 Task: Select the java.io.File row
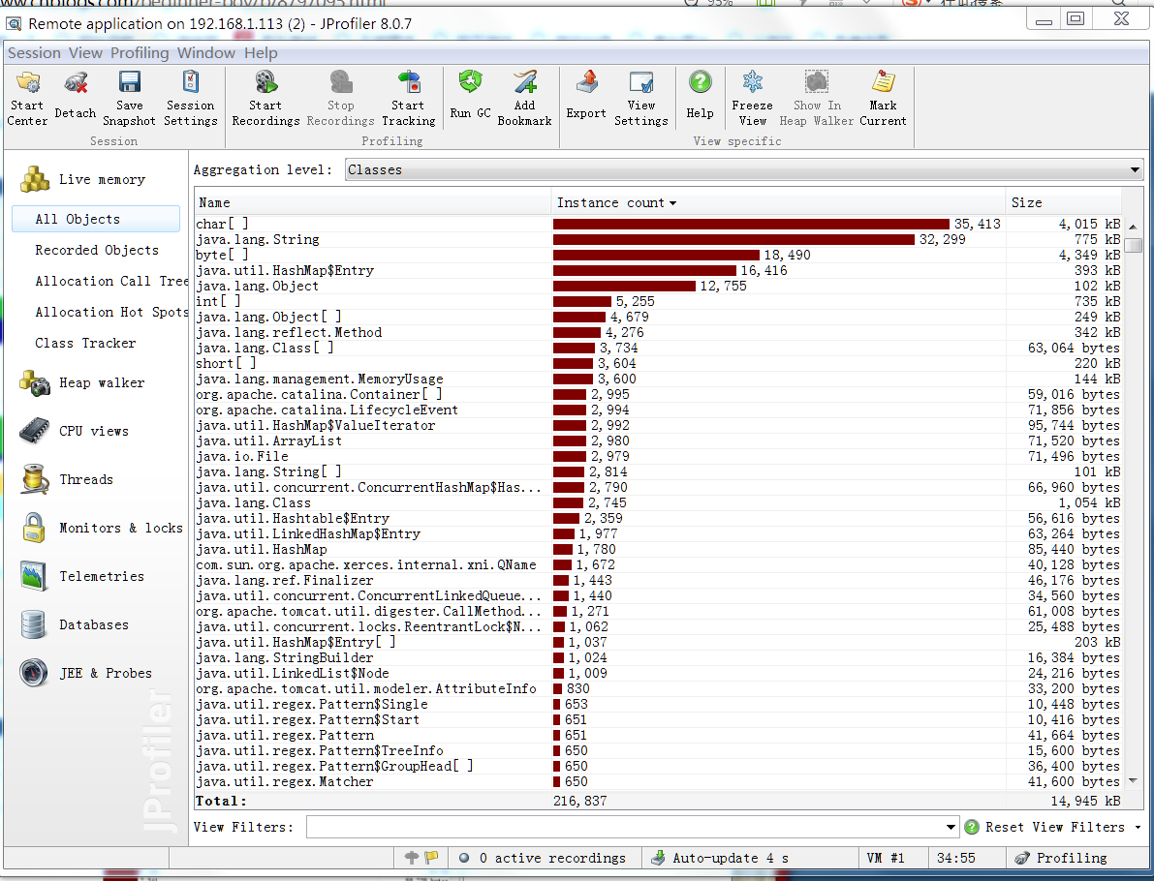[x=658, y=456]
